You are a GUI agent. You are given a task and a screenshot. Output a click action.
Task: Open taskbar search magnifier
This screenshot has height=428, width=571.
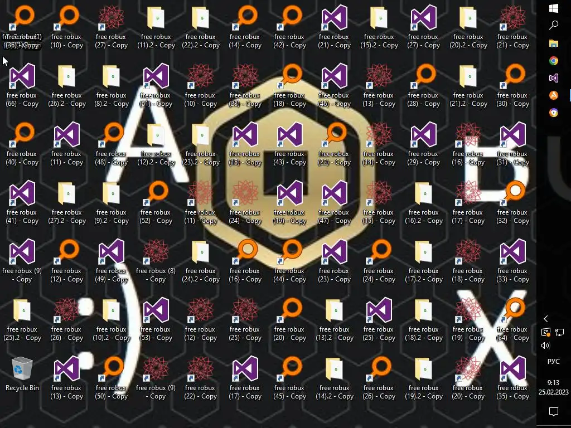coord(554,25)
